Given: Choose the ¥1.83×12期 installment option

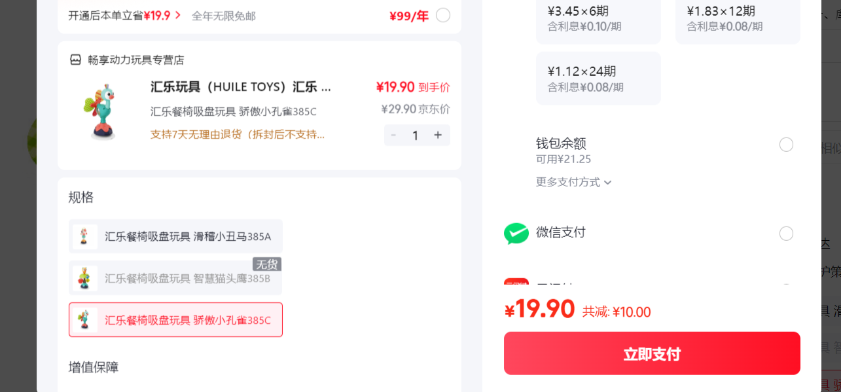Looking at the screenshot, I should coord(738,19).
